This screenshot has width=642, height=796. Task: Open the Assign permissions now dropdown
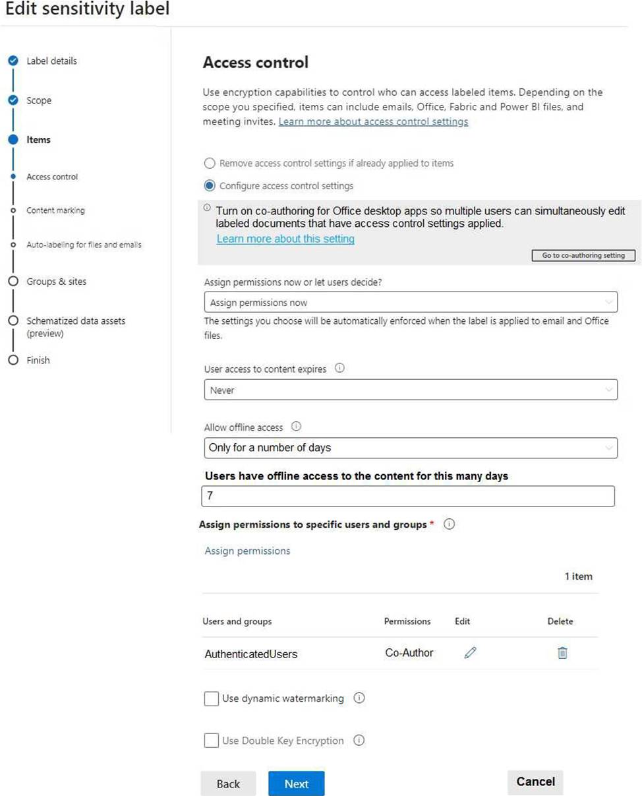click(x=411, y=303)
